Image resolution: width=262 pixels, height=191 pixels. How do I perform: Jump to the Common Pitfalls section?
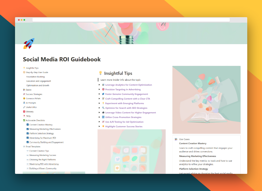[x=33, y=99]
